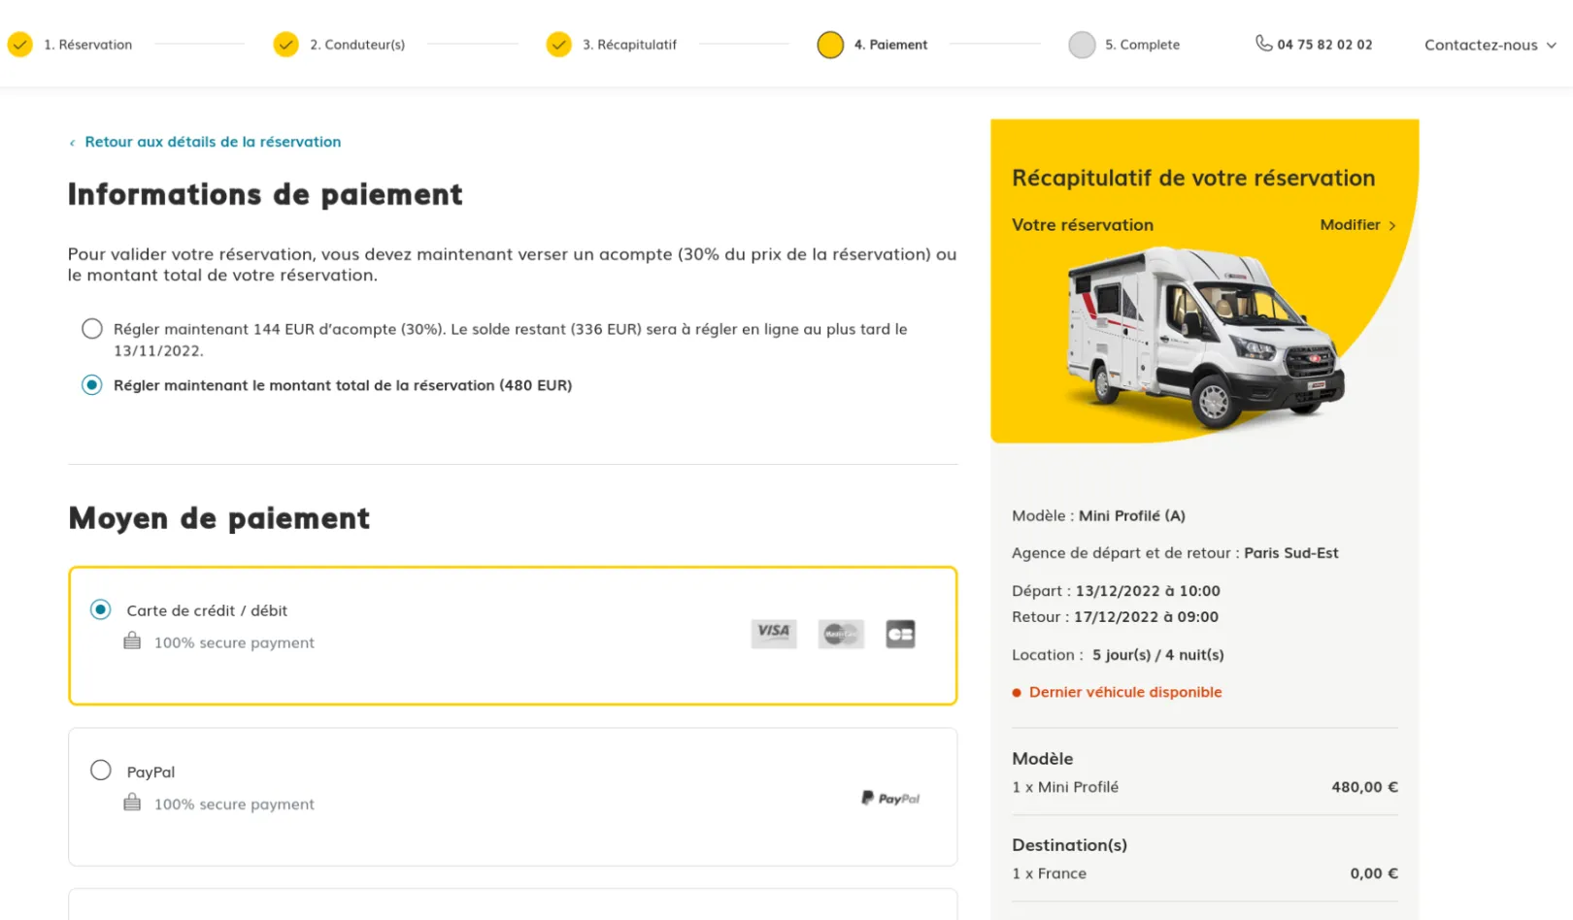Viewport: 1573px width, 920px height.
Task: Click the Carte Bleue CB logo
Action: (x=900, y=634)
